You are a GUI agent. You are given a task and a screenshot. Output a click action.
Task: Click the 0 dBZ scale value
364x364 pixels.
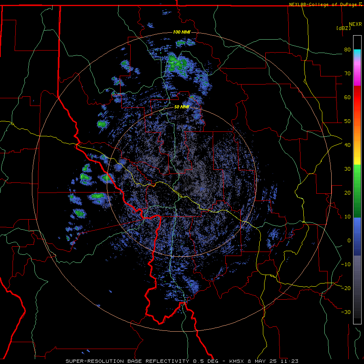[x=349, y=241]
